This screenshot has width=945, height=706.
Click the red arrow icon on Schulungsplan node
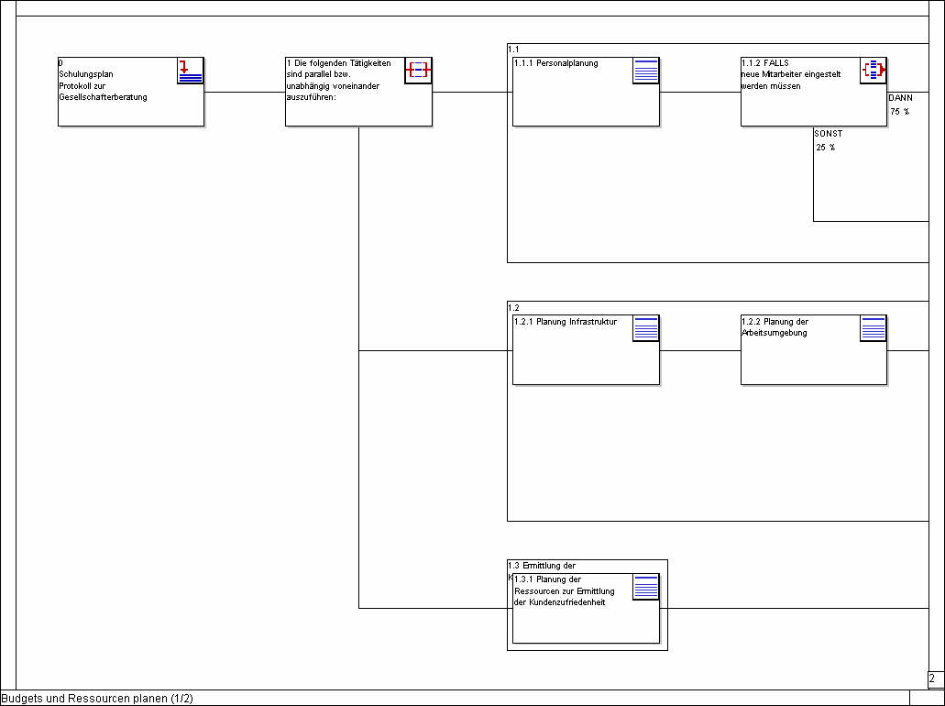point(190,71)
